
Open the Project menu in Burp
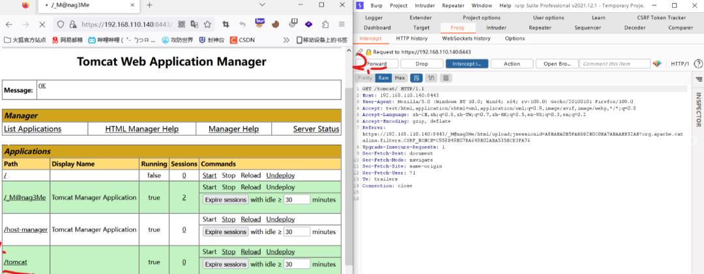click(x=398, y=5)
